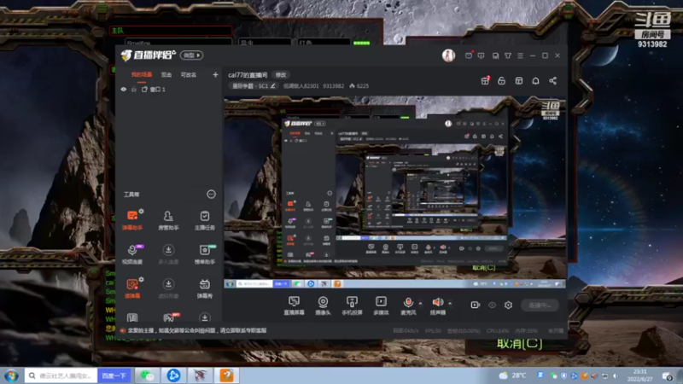This screenshot has height=384, width=683.
Task: Open the mail message icon in title bar
Action: (469, 55)
